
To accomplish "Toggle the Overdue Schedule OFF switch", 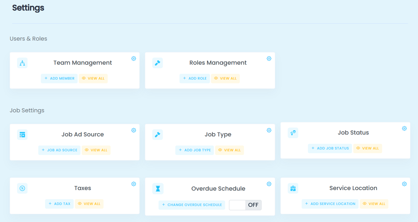I will coord(245,205).
